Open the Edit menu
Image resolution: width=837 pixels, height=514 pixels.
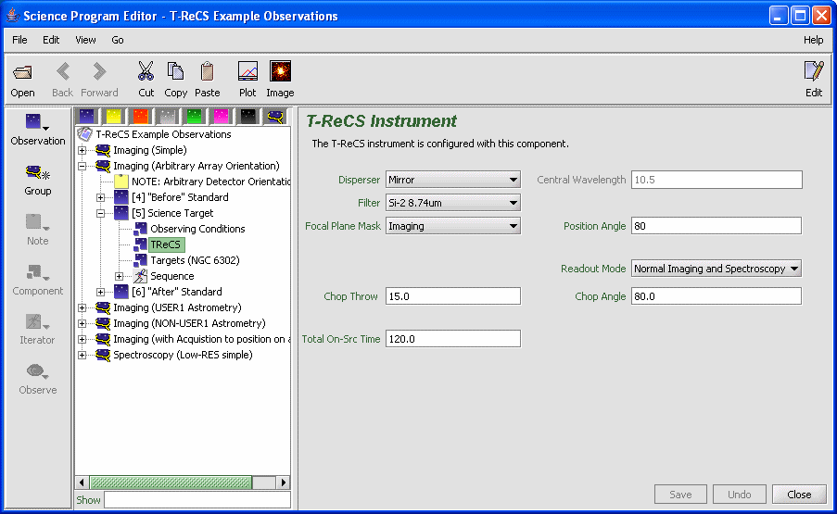51,40
